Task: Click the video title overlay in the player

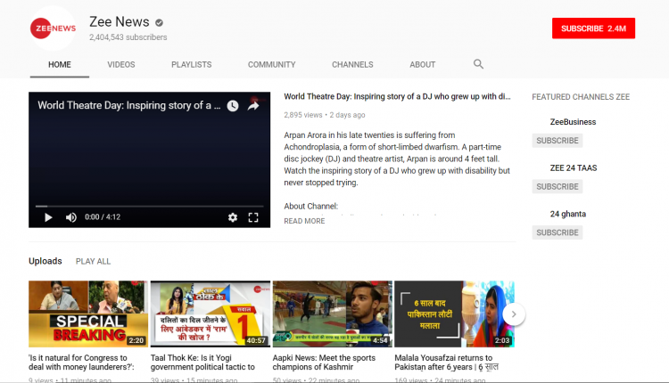Action: click(x=128, y=105)
